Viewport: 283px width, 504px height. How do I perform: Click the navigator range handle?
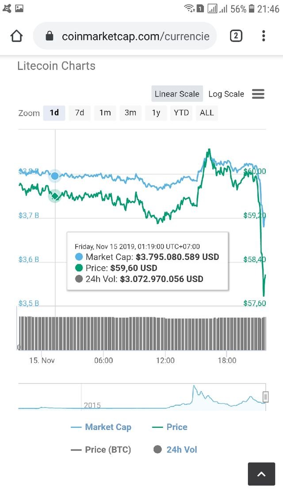(266, 397)
